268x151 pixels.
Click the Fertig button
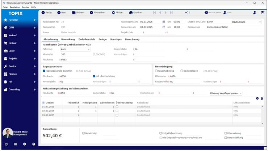46,12
